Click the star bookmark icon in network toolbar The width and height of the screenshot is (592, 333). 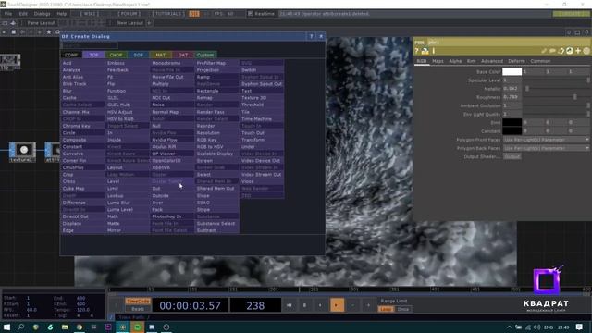tap(49, 32)
